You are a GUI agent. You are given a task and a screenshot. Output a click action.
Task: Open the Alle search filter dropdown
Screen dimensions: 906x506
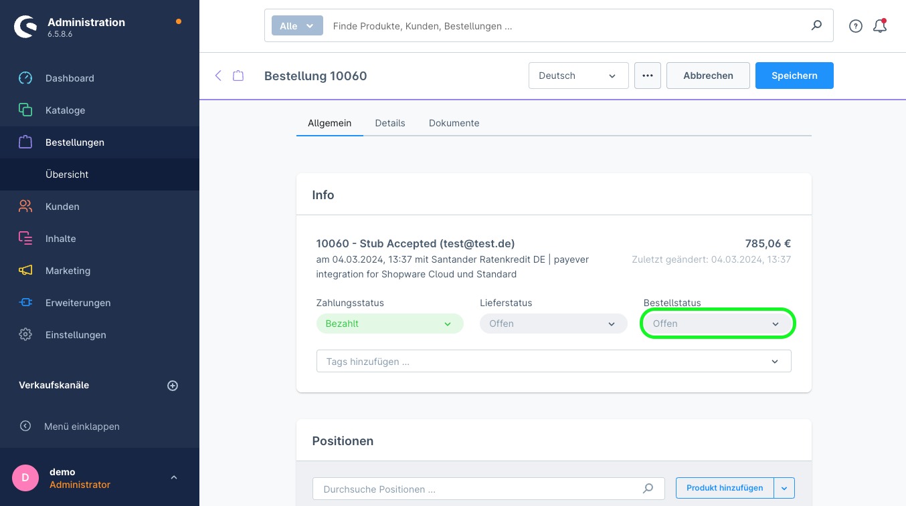[x=297, y=26]
